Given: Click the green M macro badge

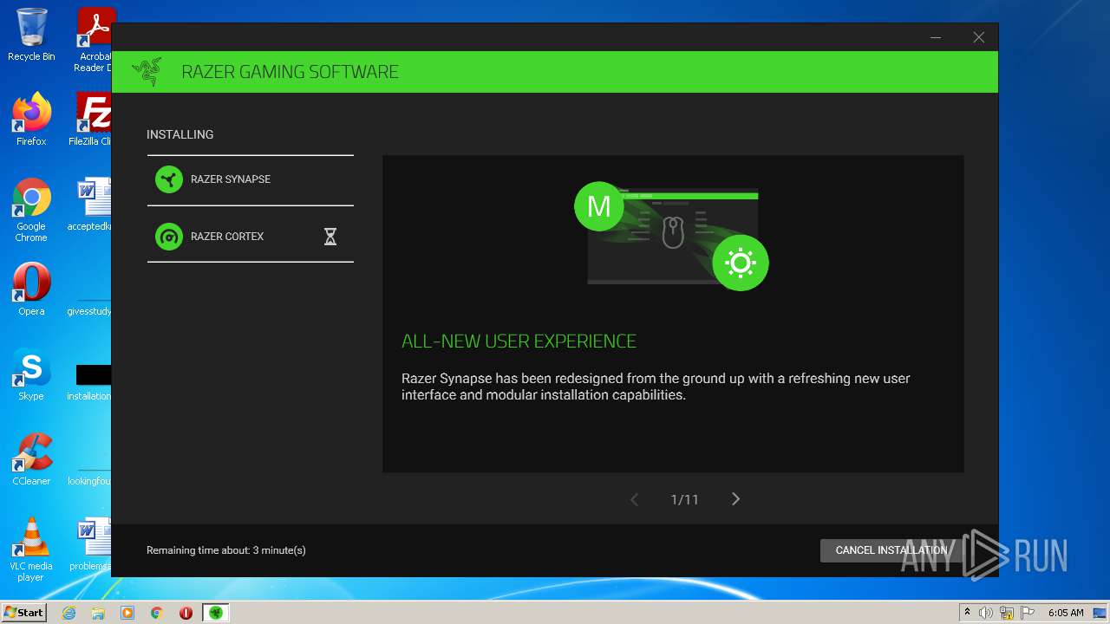Looking at the screenshot, I should (x=599, y=206).
